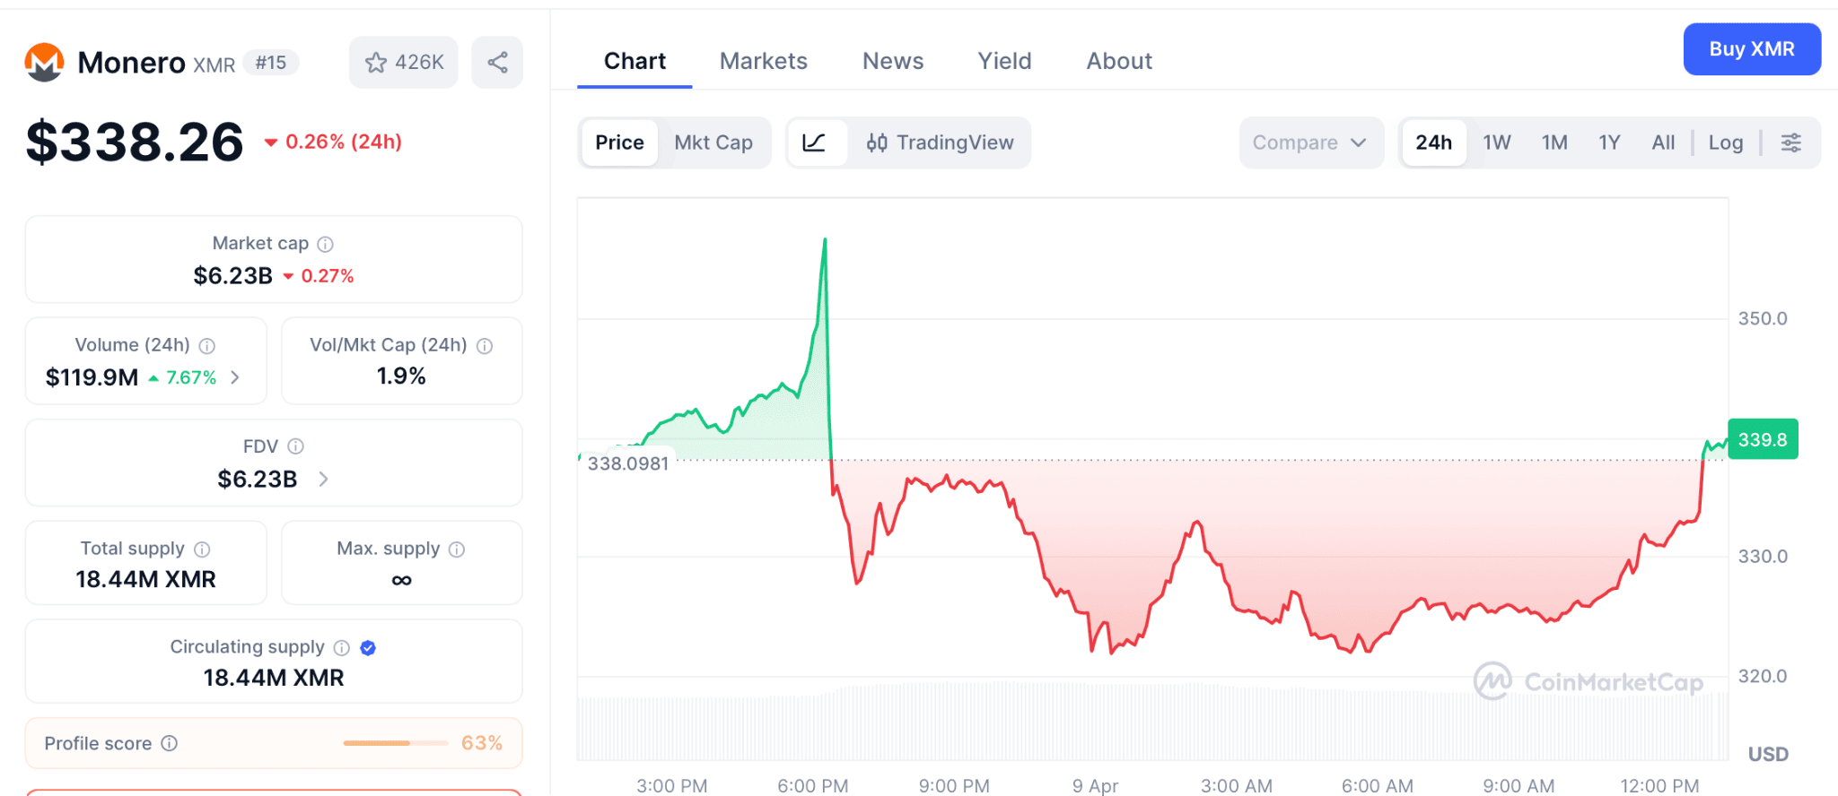Open the Compare dropdown
The height and width of the screenshot is (796, 1838).
[1309, 143]
